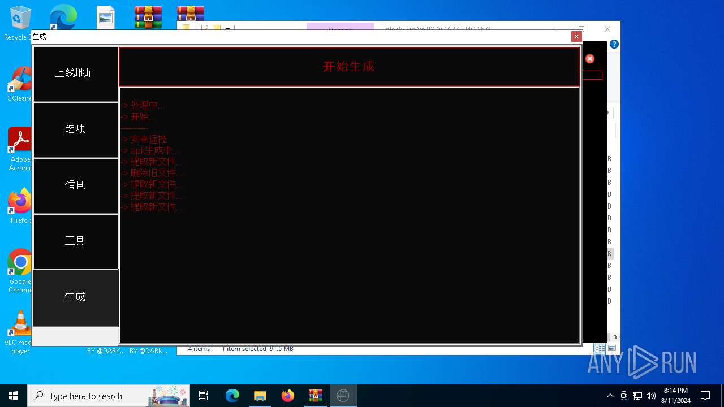Screen dimensions: 724x407
Task: Open Edge from the taskbar
Action: pos(232,396)
